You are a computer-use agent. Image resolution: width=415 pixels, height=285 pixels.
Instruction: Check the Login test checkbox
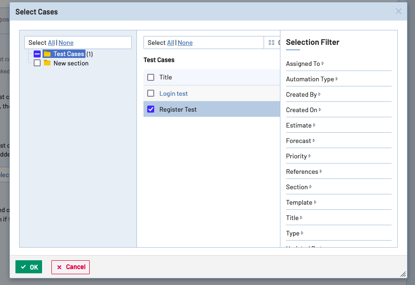150,93
